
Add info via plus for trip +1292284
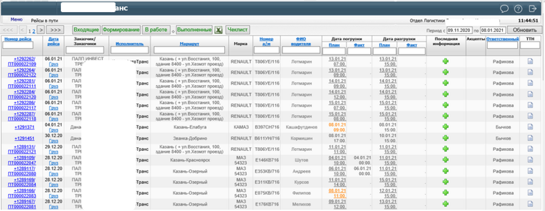(445, 94)
